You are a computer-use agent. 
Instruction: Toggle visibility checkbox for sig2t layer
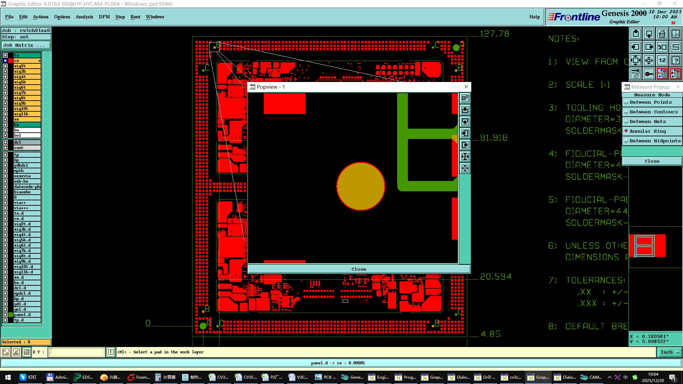point(5,66)
